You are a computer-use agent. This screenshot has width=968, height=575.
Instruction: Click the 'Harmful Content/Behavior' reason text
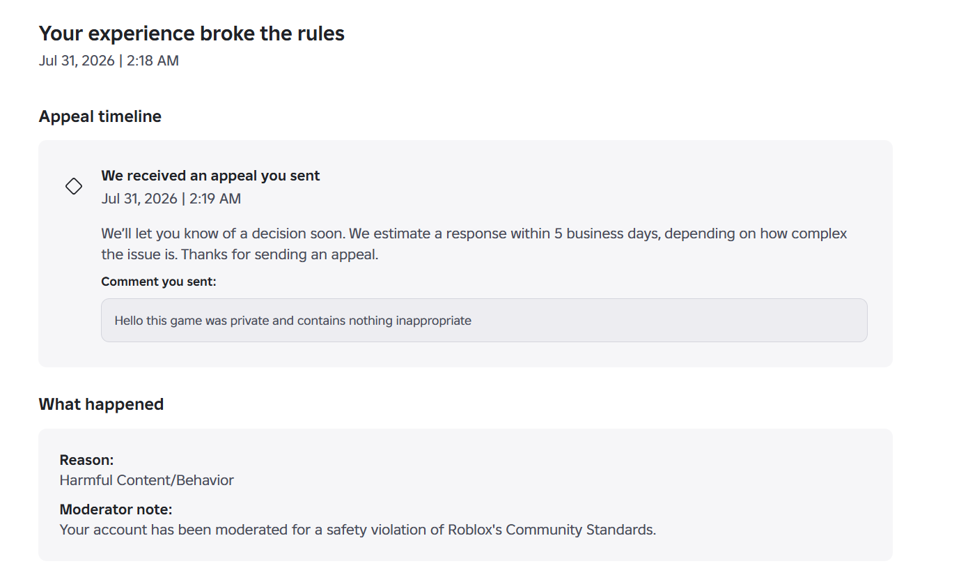pos(147,480)
